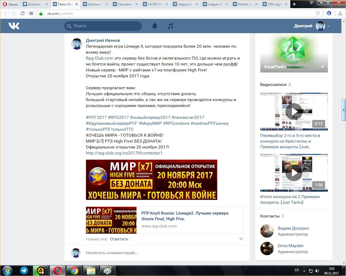Click the Opera VPN globe icon
The image size is (346, 276).
coord(329,13)
